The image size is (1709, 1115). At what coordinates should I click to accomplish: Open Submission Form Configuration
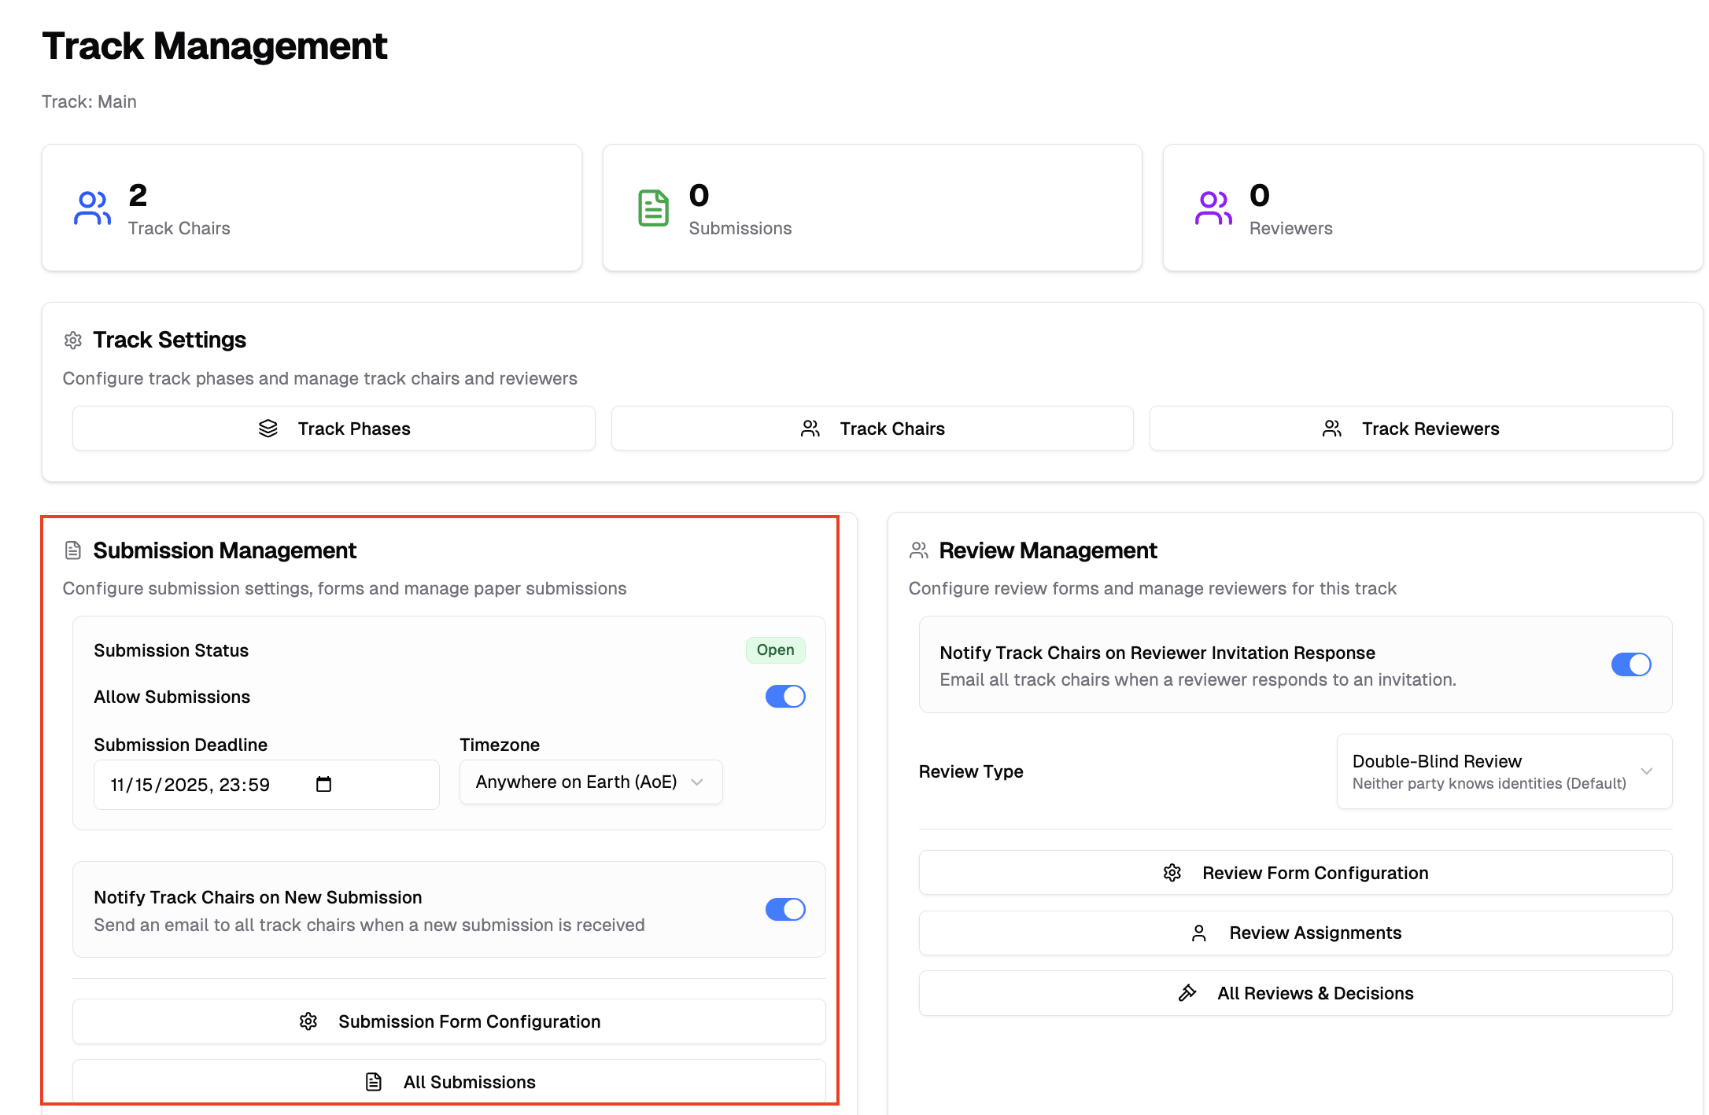coord(448,1021)
